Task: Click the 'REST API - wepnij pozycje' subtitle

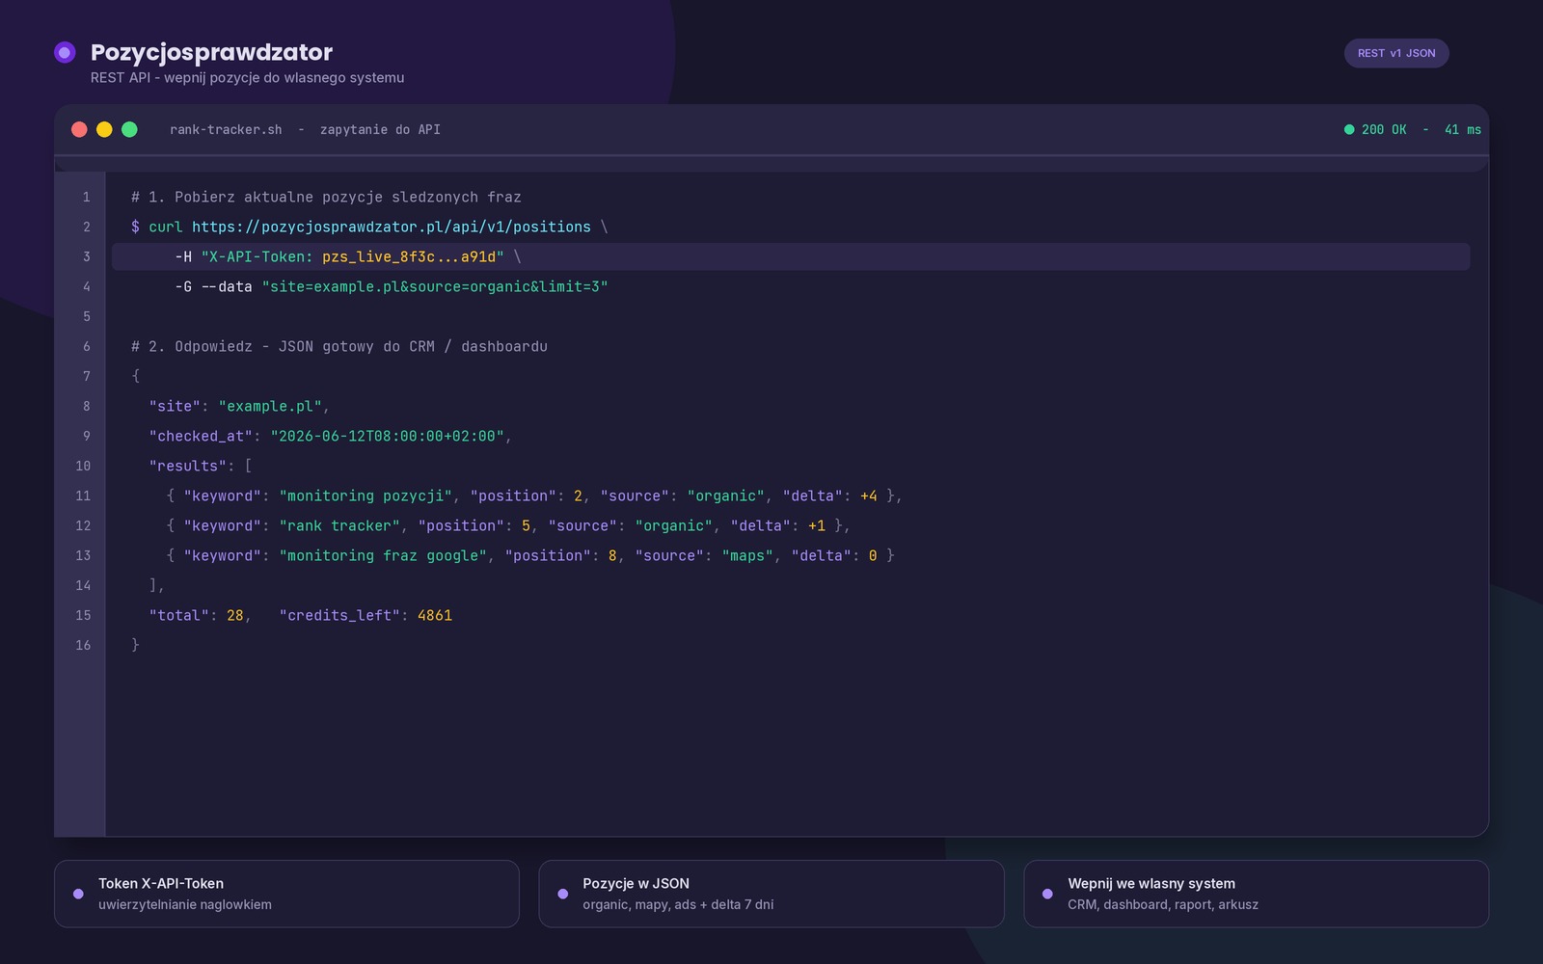Action: click(x=247, y=77)
